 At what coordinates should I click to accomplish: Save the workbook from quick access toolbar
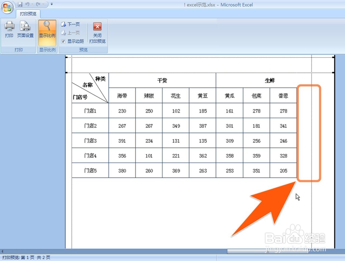20,4
